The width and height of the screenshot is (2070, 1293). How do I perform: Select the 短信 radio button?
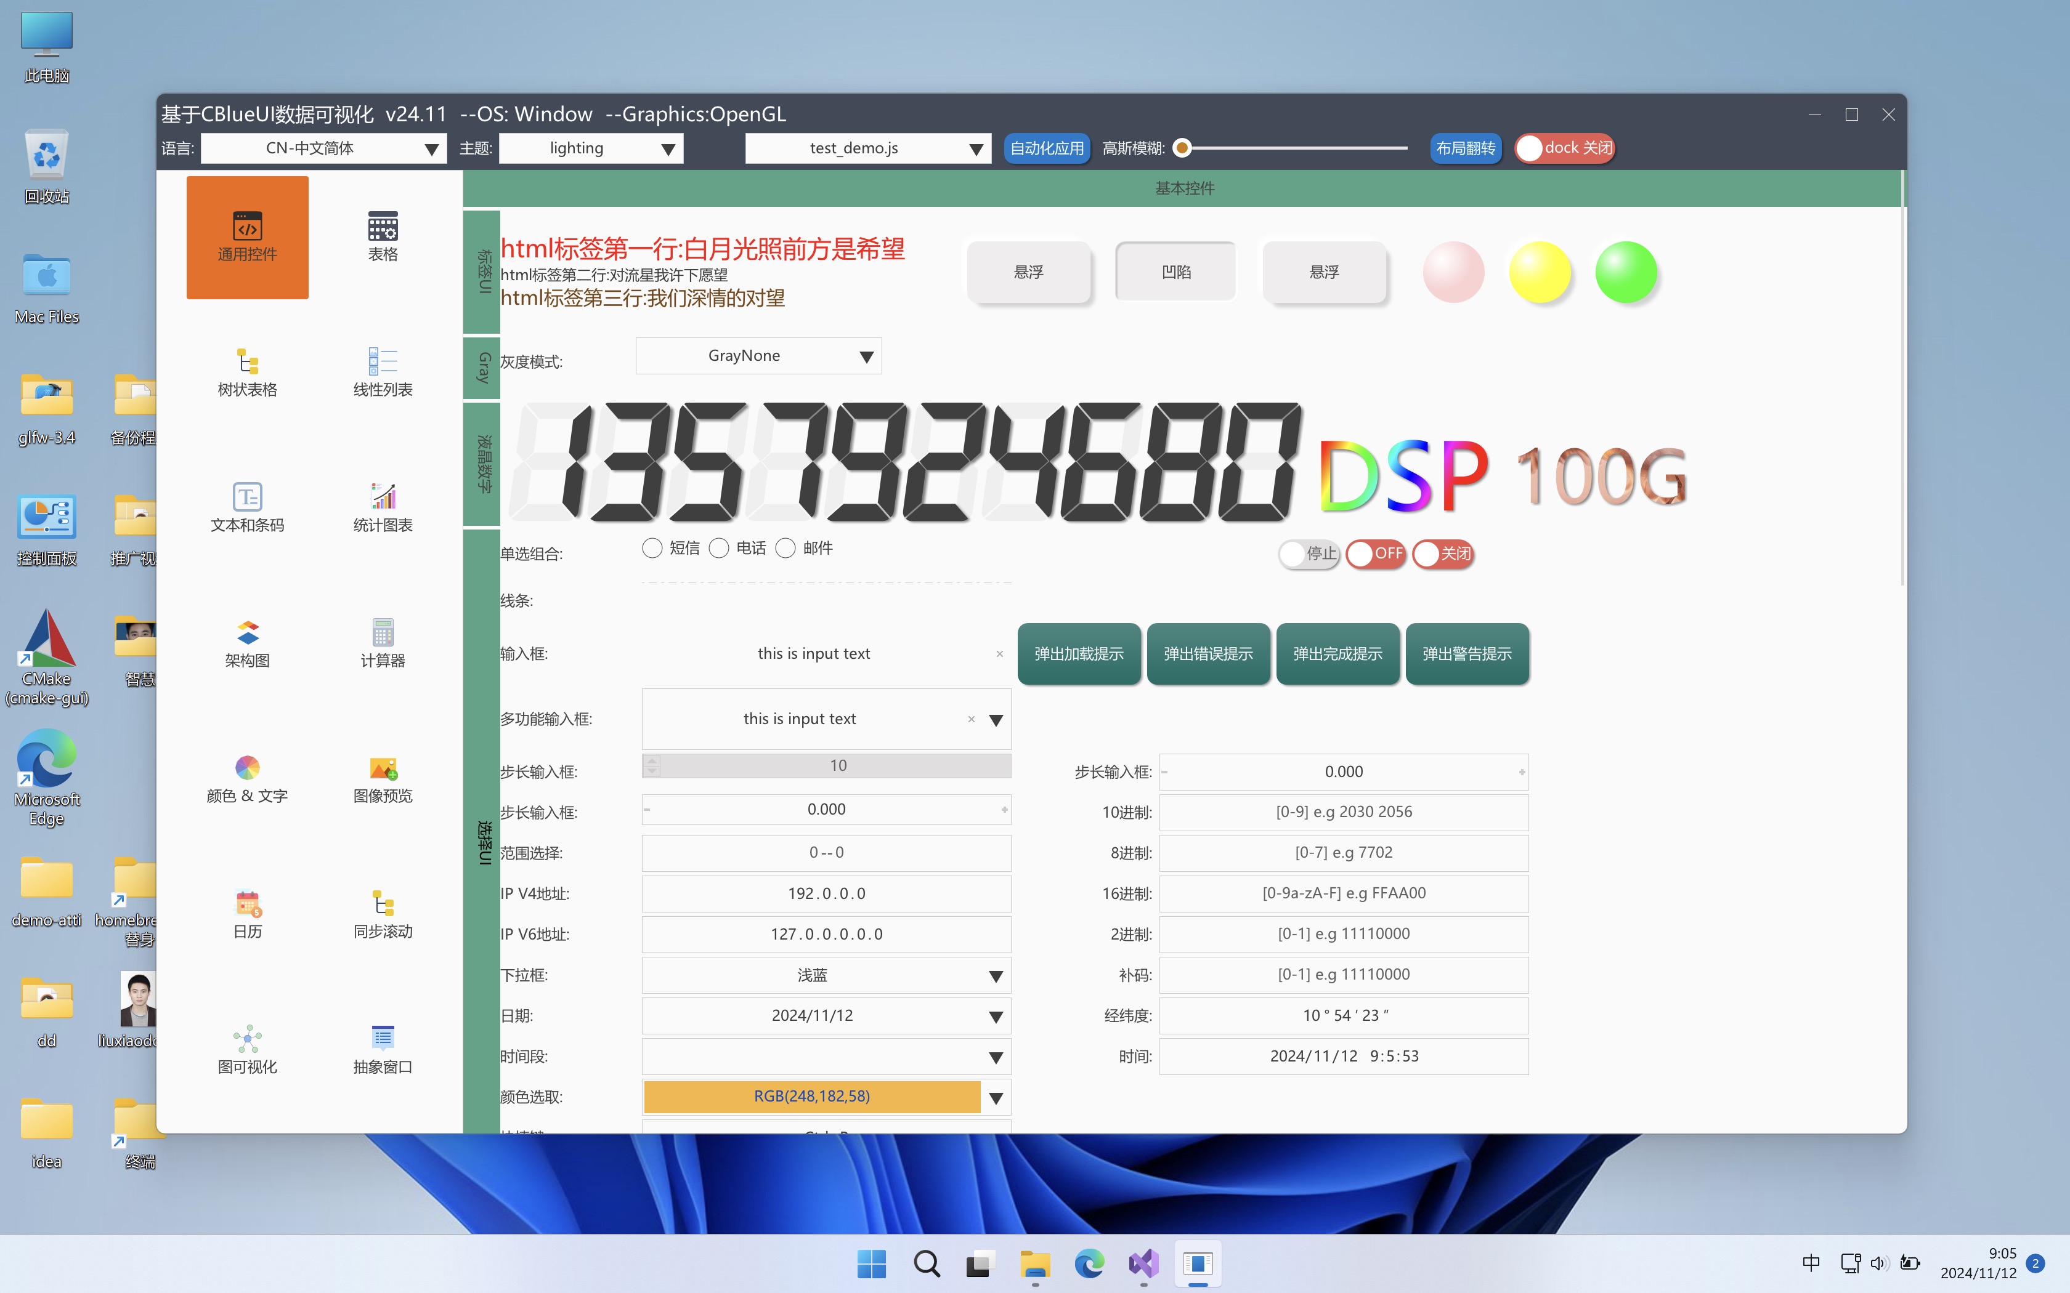[x=652, y=548]
